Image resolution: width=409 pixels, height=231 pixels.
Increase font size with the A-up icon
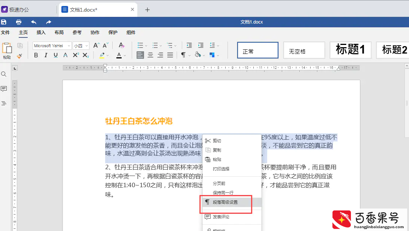pos(96,45)
